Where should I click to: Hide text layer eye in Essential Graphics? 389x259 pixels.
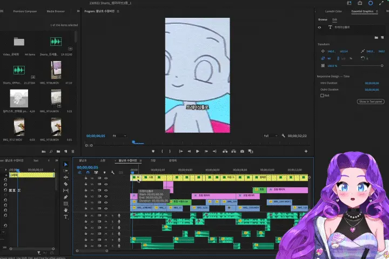(x=319, y=28)
